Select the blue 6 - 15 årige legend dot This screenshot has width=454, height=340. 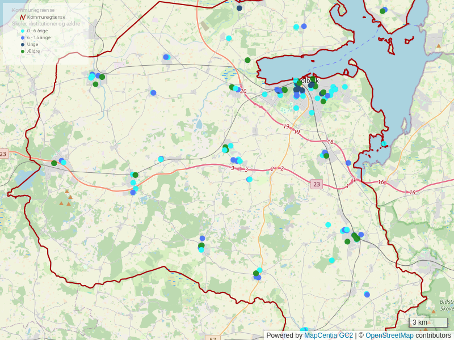[23, 38]
